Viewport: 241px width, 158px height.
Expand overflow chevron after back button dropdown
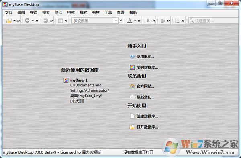37,21
